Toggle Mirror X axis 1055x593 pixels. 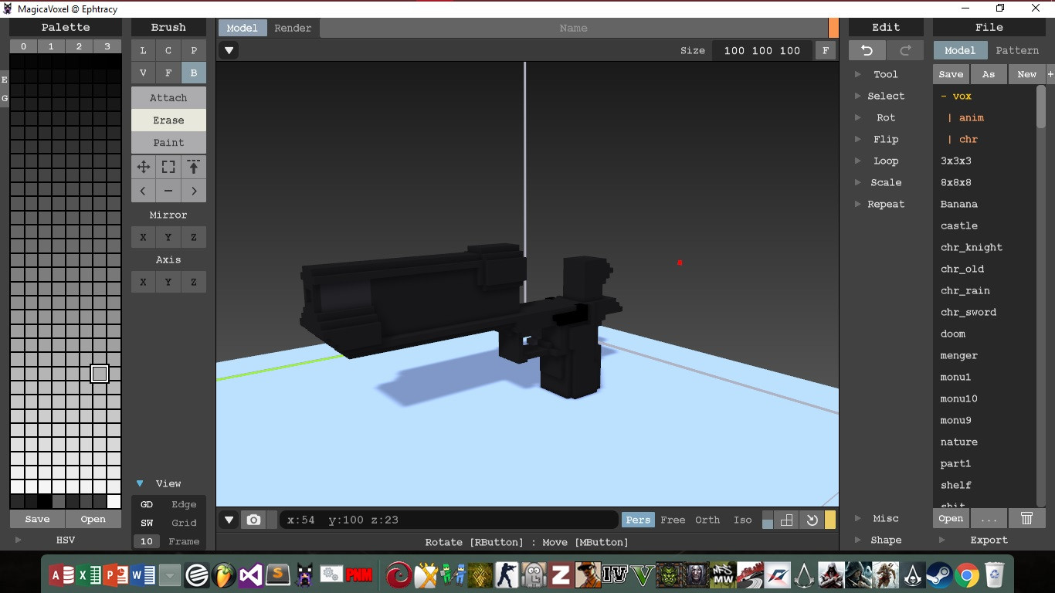tap(144, 237)
